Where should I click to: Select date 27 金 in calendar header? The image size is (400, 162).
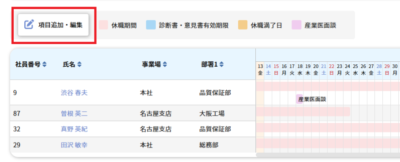point(371,69)
